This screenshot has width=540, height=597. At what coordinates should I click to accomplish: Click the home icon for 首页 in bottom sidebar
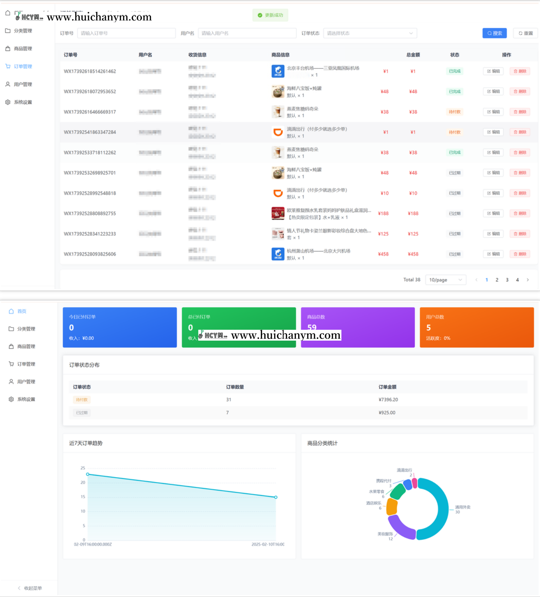(11, 311)
